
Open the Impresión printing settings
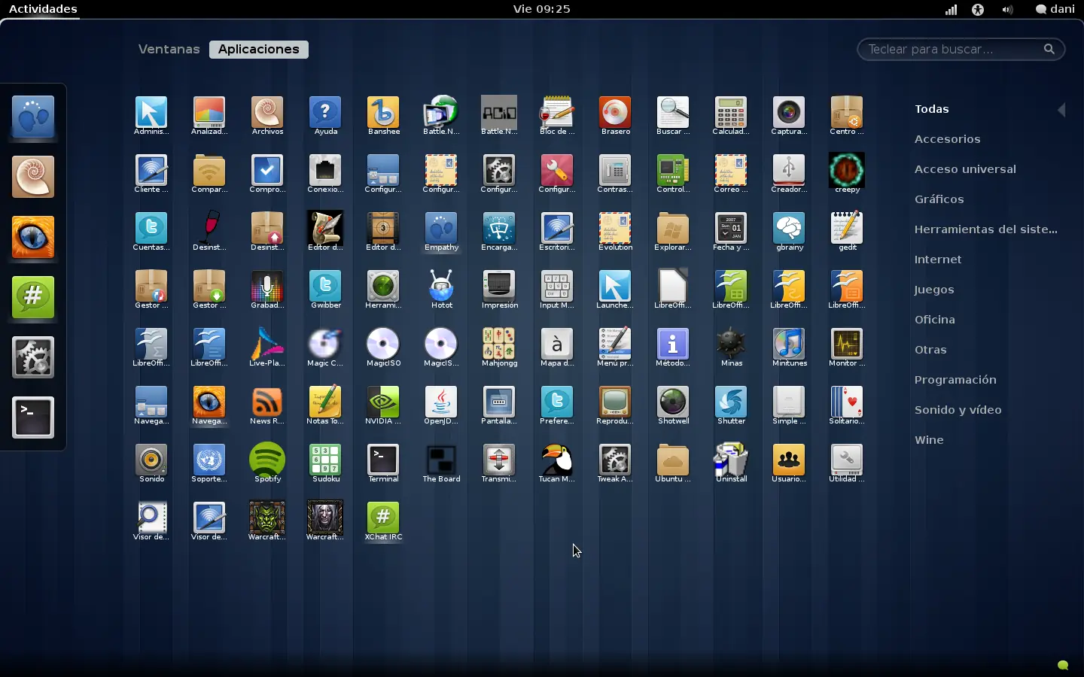(x=499, y=290)
